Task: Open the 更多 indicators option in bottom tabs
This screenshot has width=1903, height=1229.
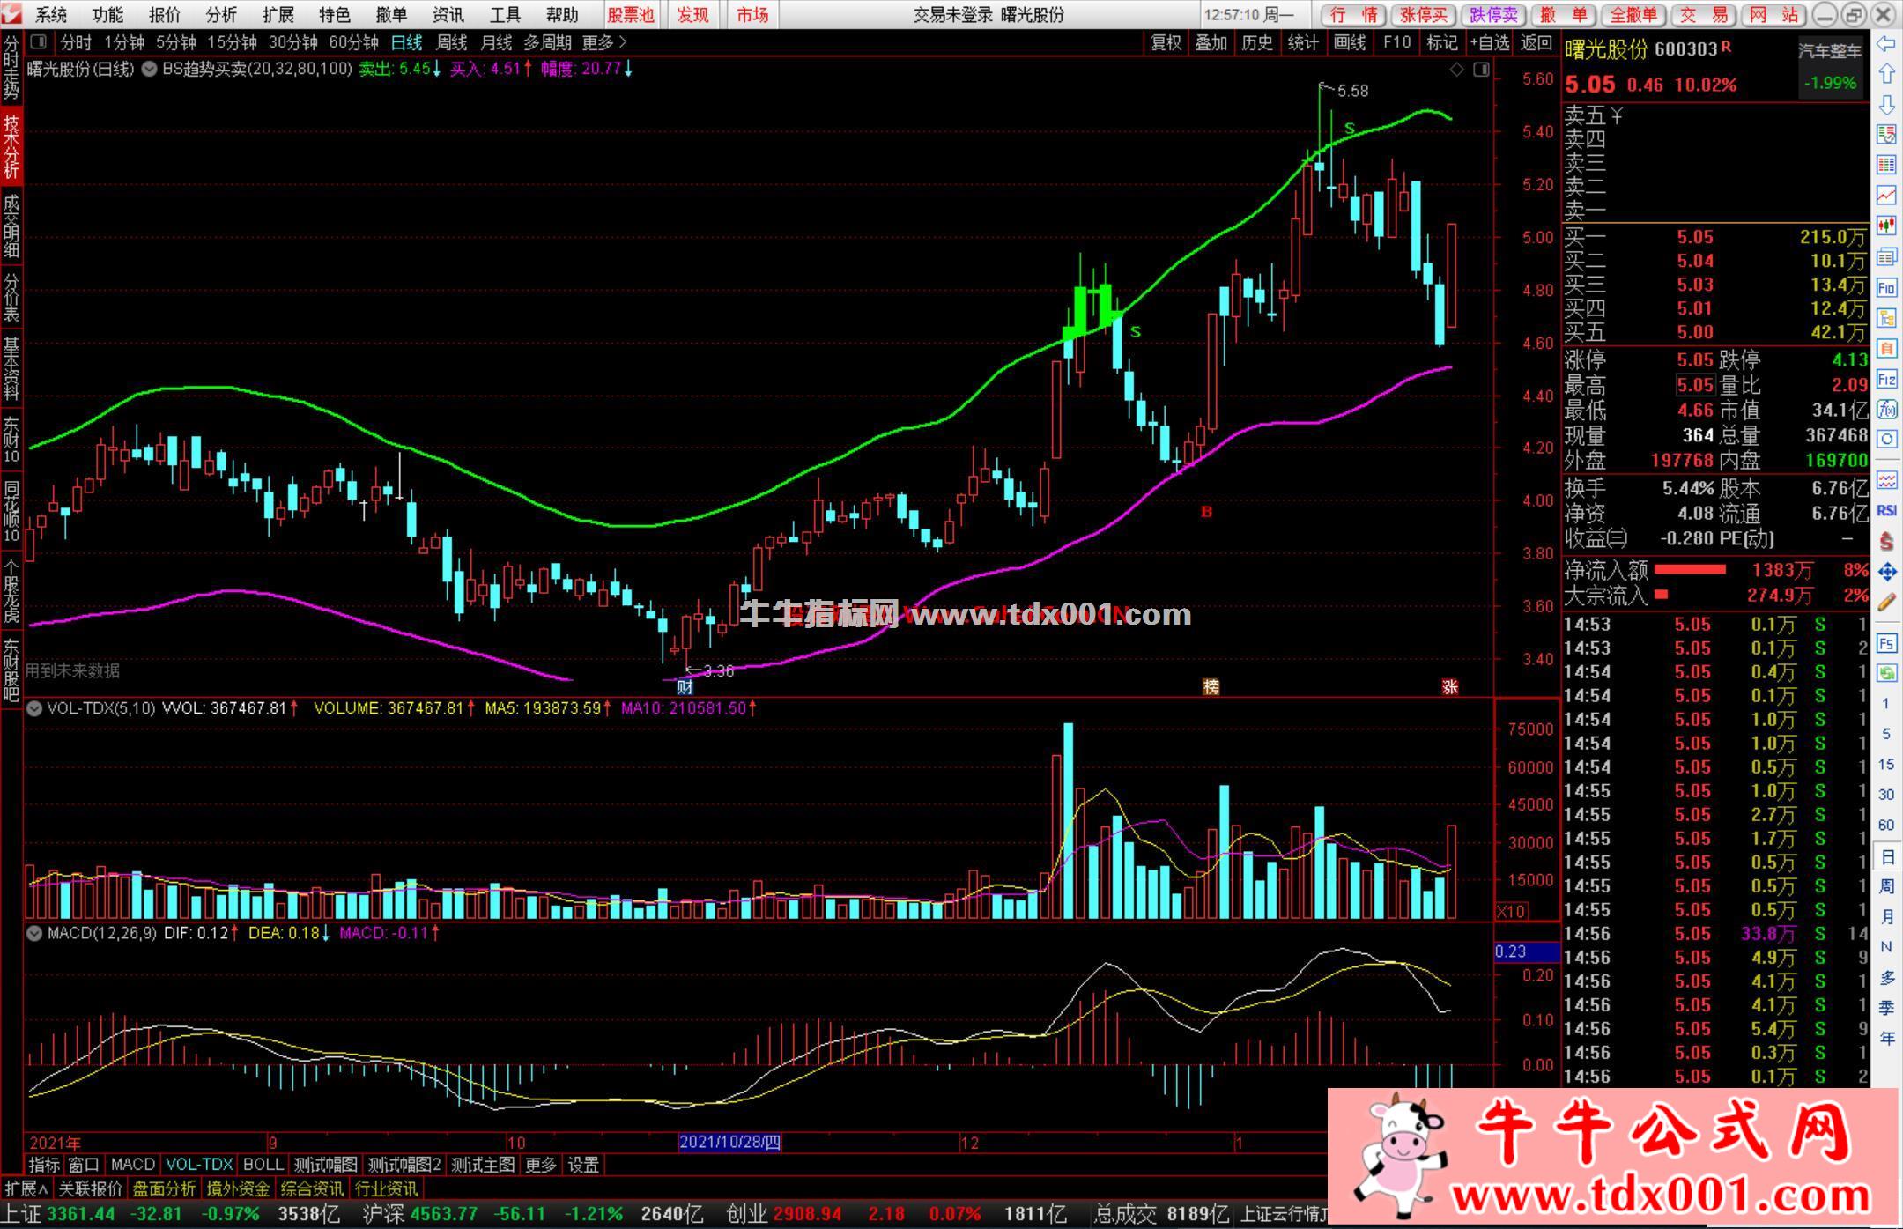Action: pos(541,1165)
